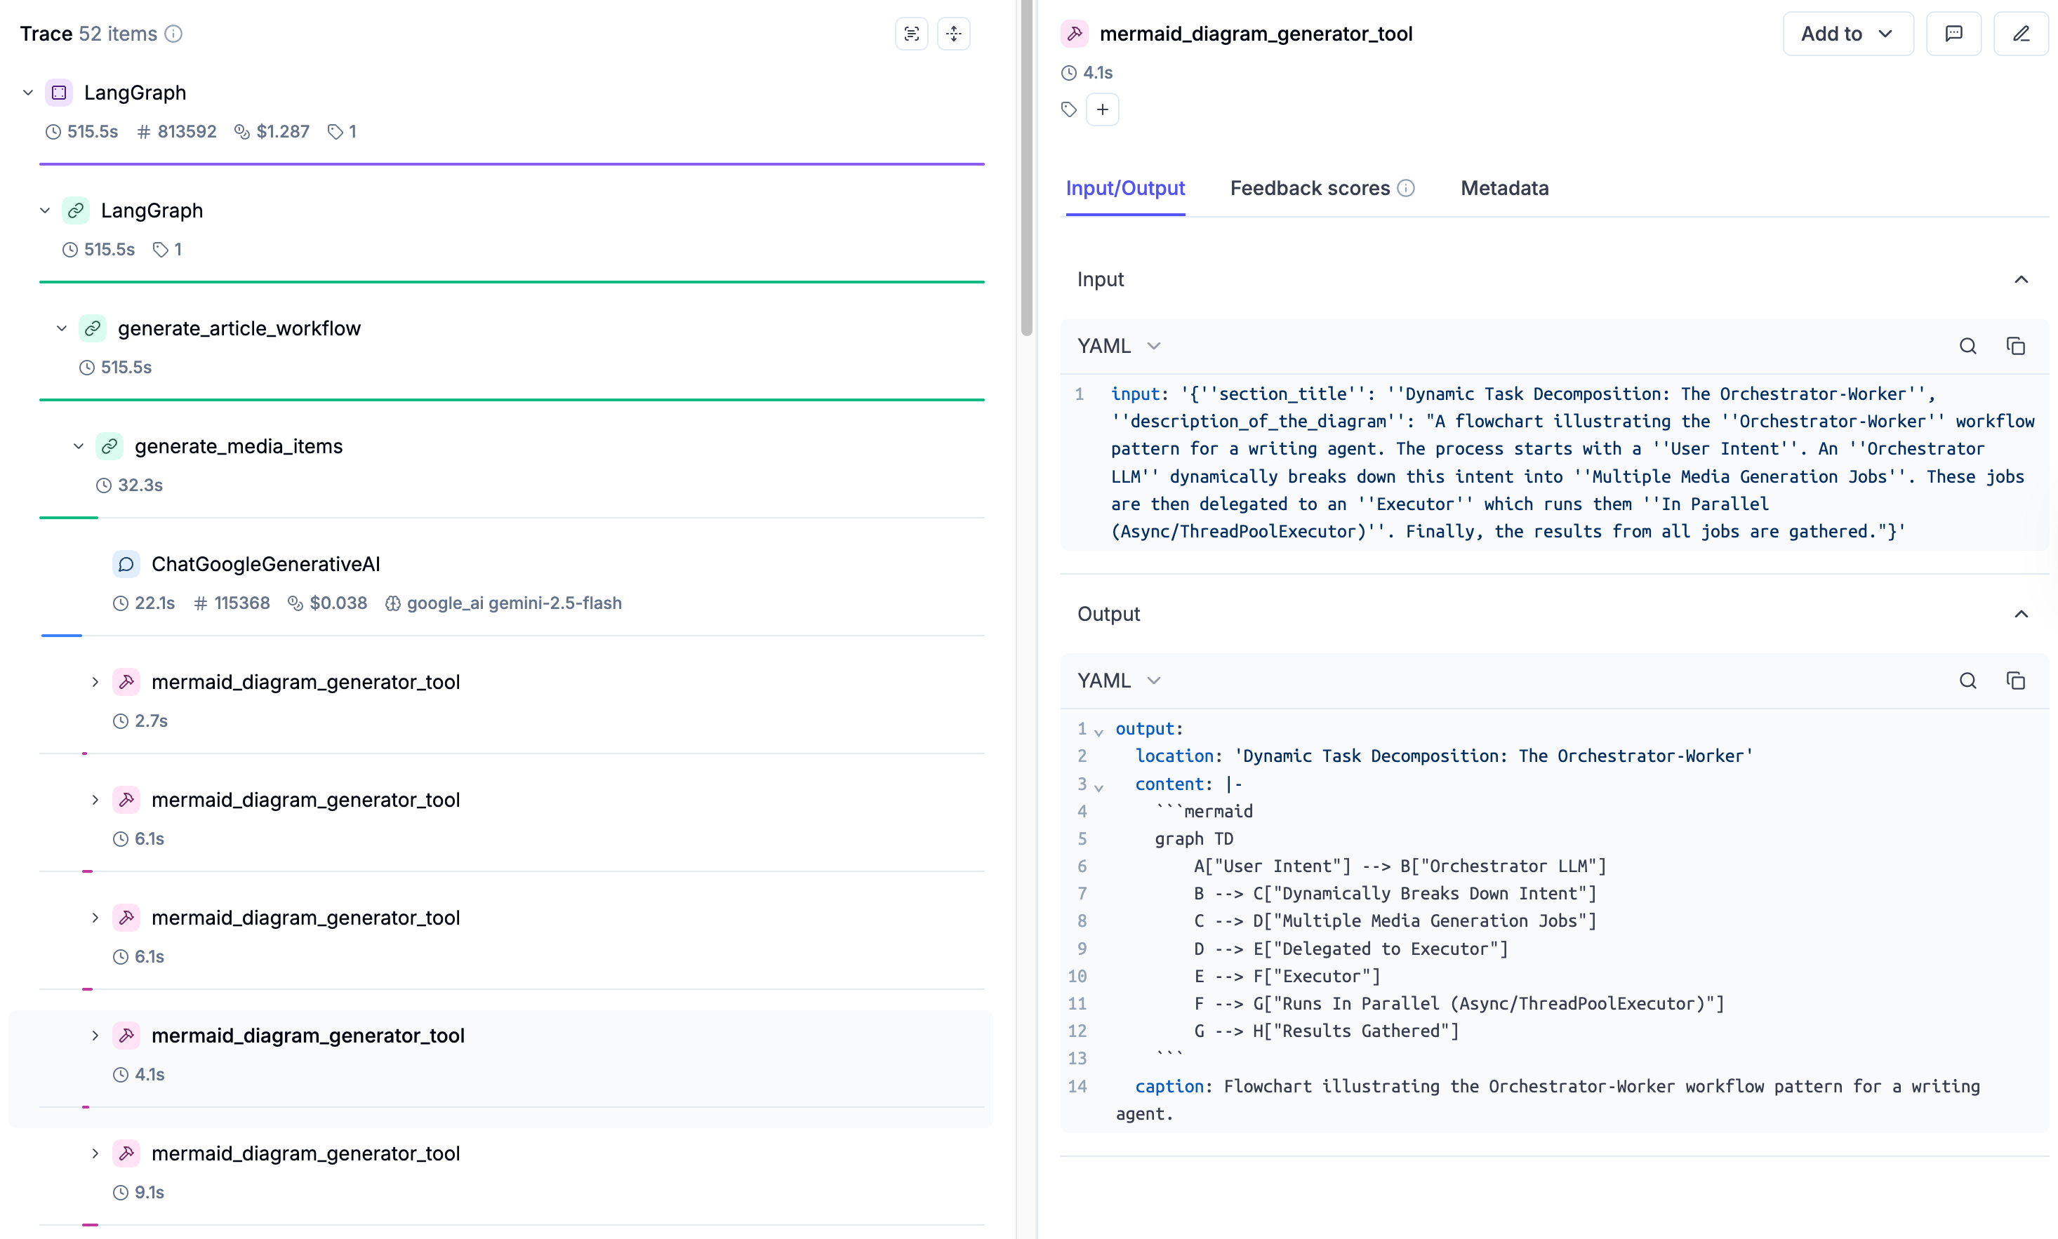Collapse the top LangGraph trace node
Viewport: 2058px width, 1239px height.
pos(27,93)
